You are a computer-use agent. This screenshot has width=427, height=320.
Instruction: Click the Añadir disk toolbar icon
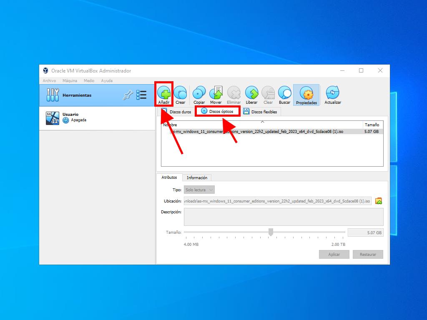coord(164,94)
